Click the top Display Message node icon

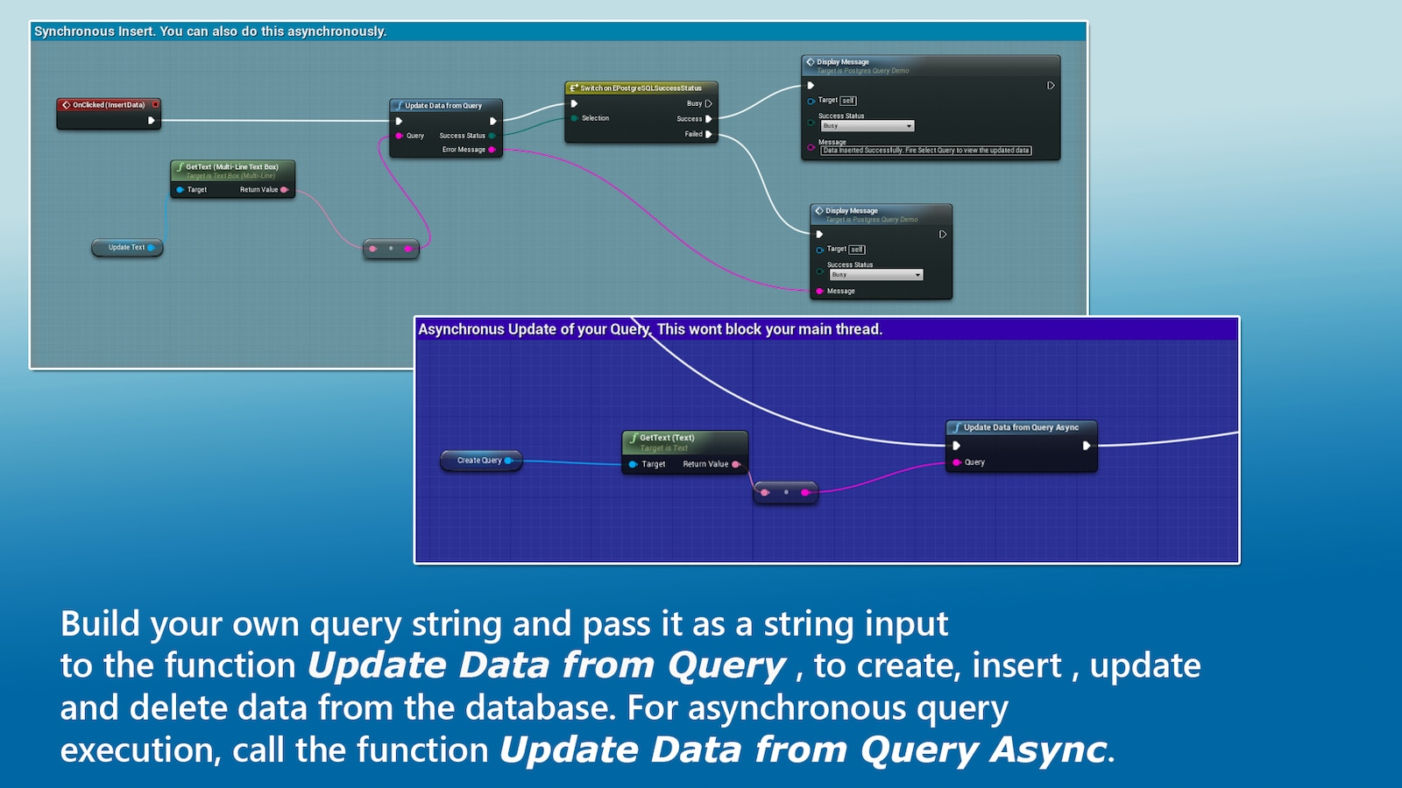click(x=811, y=62)
